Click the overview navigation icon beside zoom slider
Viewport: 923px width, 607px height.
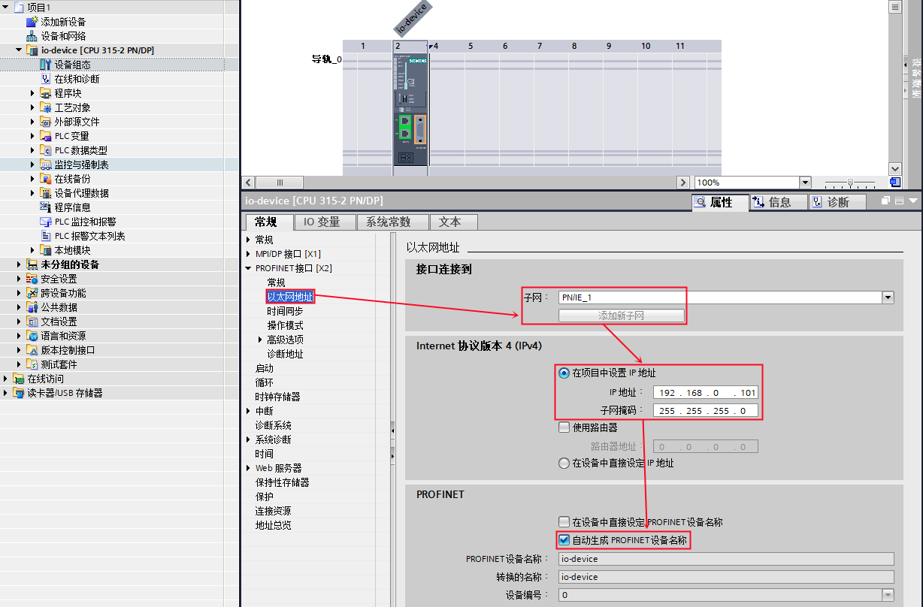point(894,183)
